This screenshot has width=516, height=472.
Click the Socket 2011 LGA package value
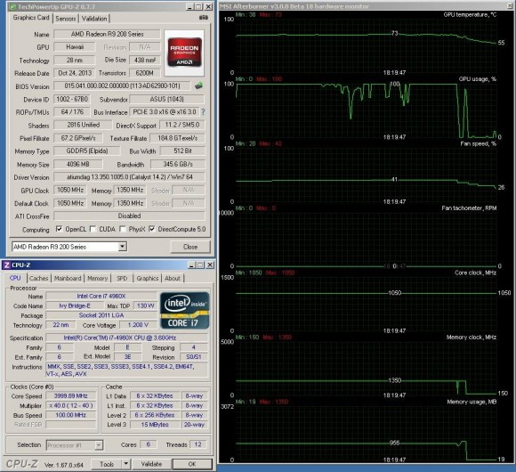point(101,315)
